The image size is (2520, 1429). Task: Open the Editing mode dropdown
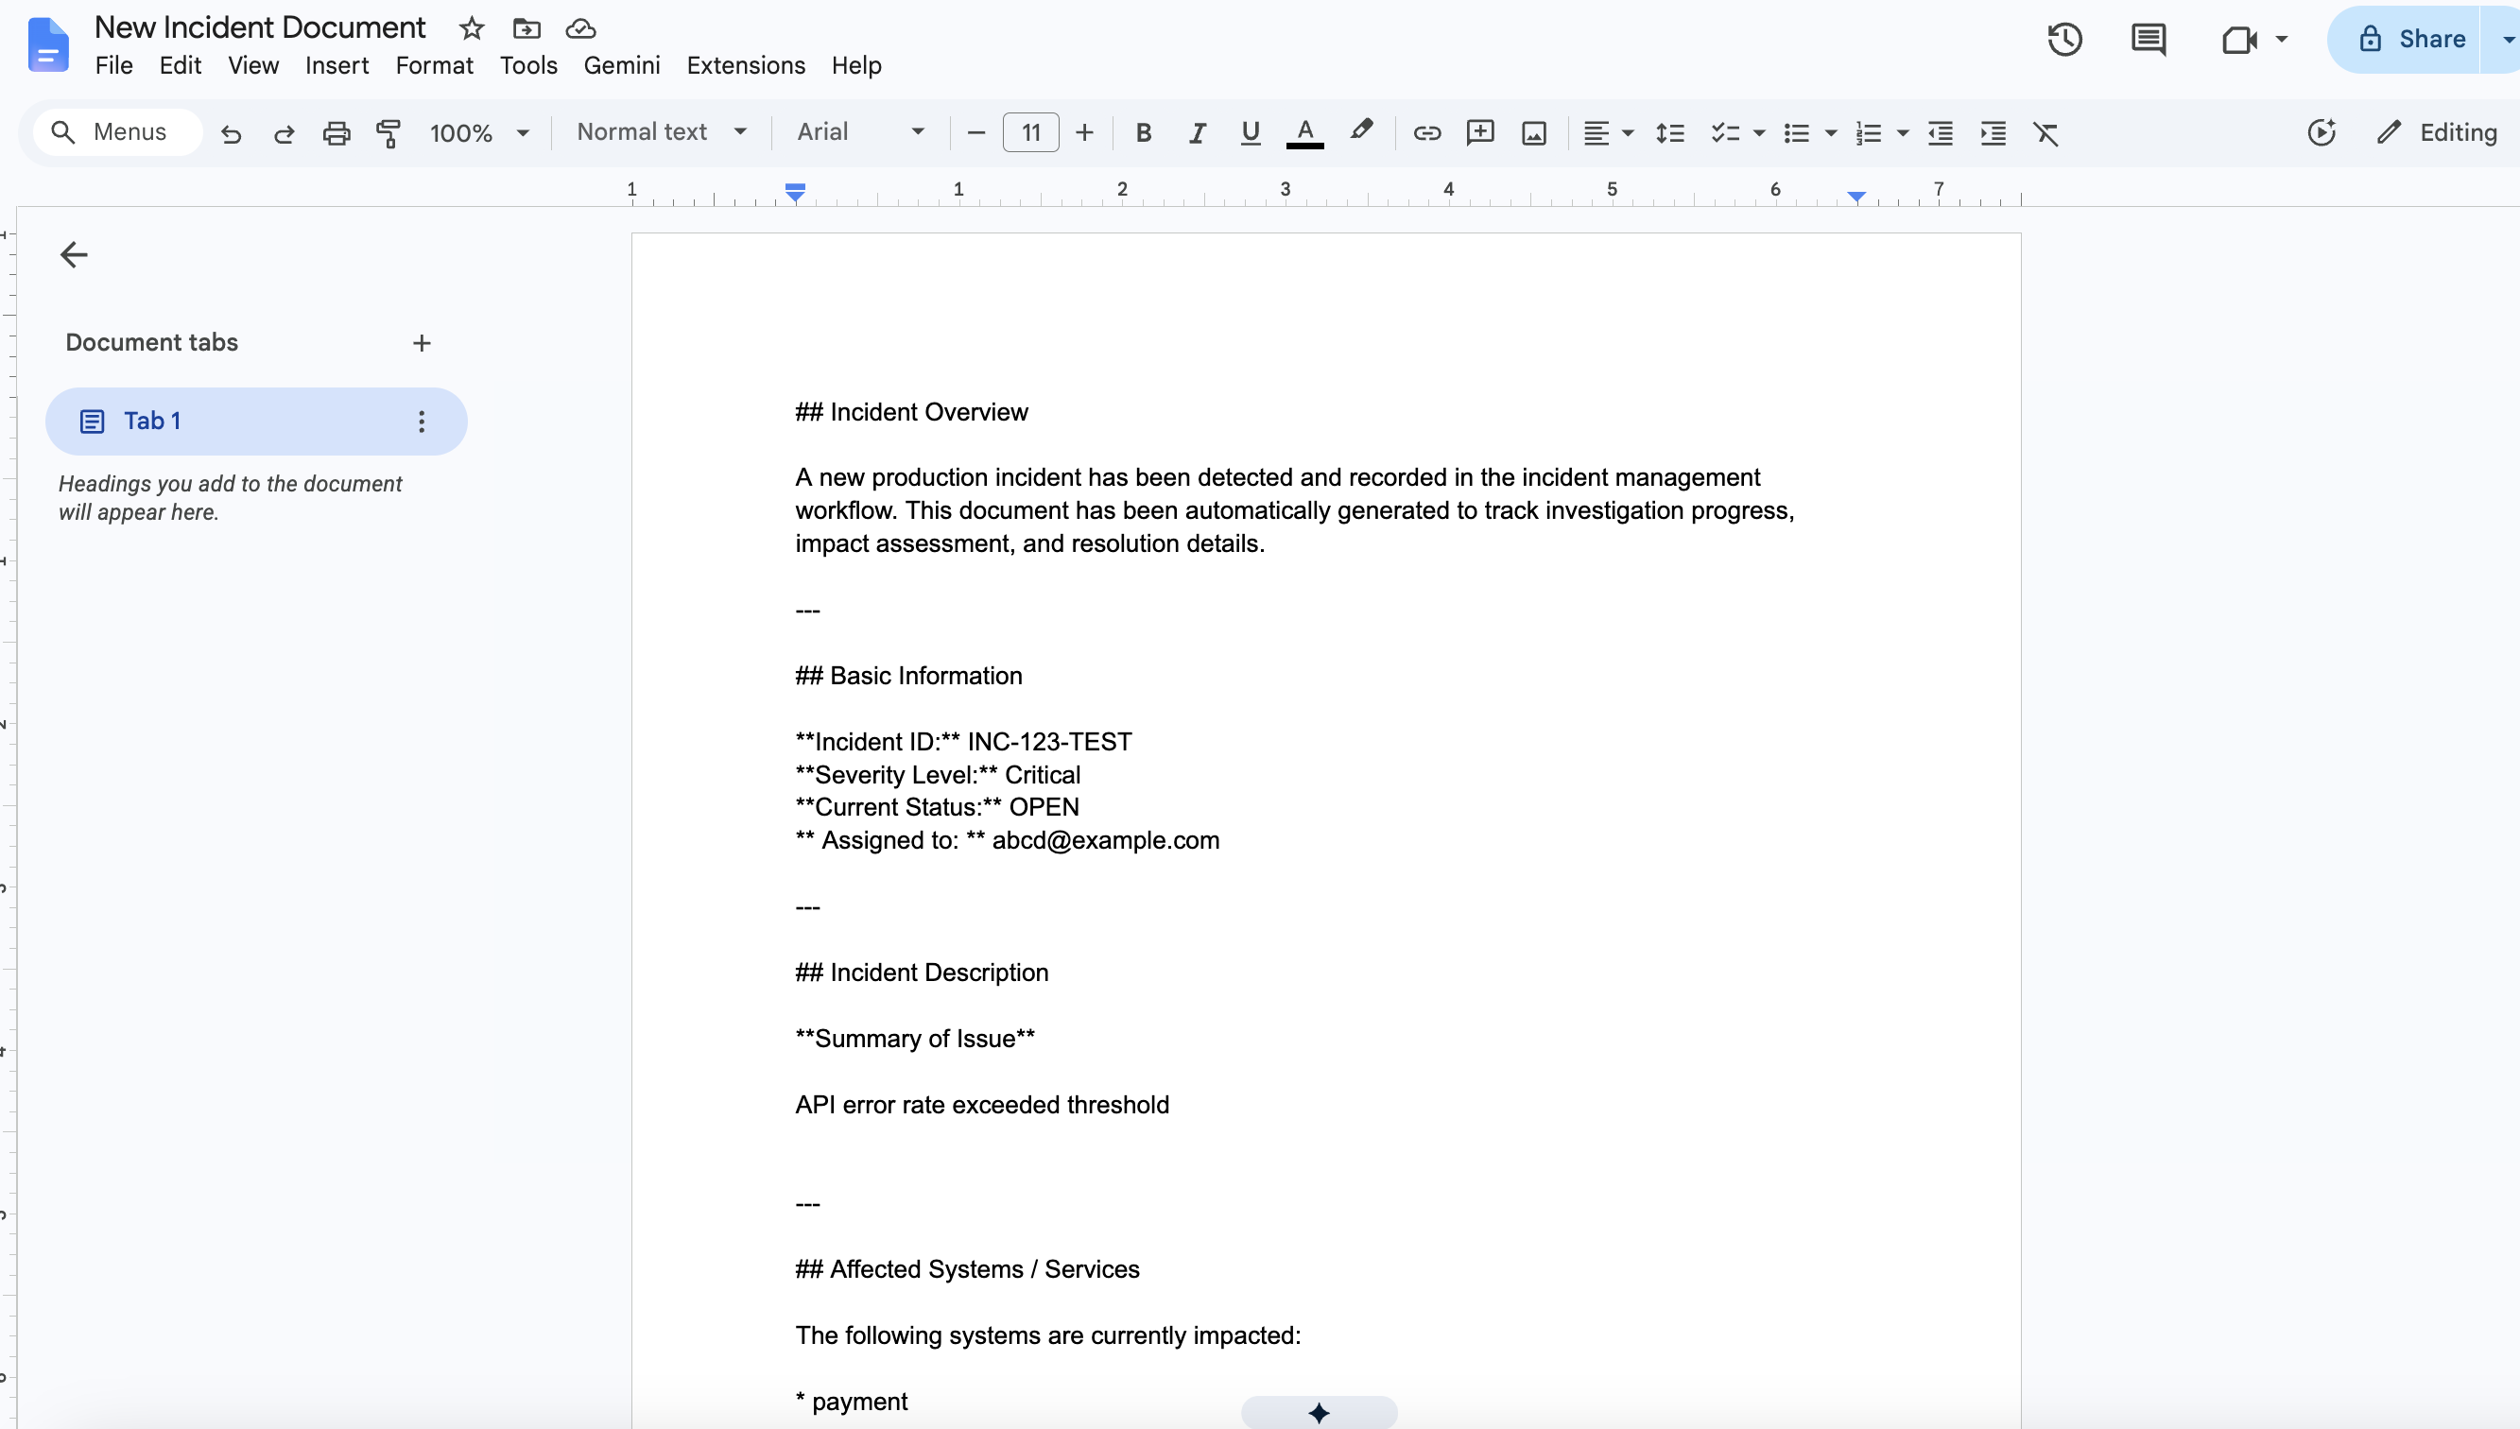[x=2438, y=132]
